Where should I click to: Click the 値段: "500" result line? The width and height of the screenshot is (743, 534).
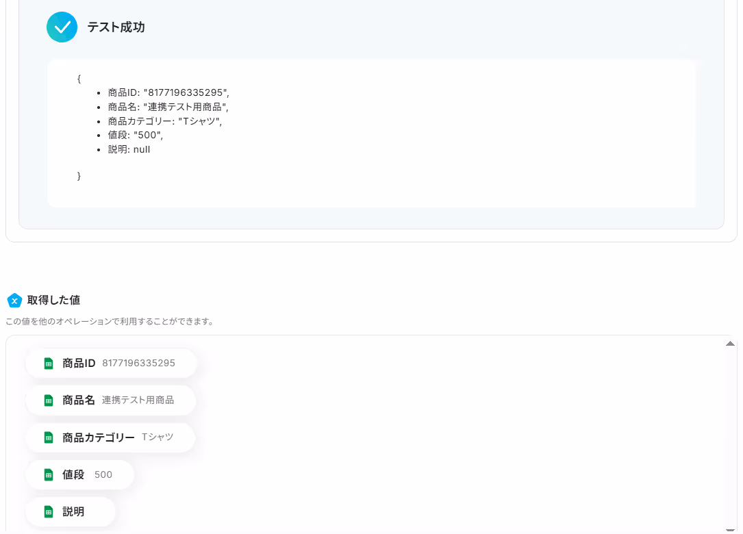pyautogui.click(x=136, y=136)
